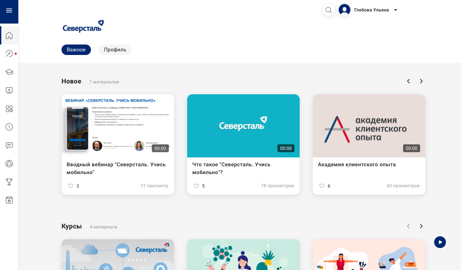Image resolution: width=461 pixels, height=270 pixels.
Task: Click the "78 просмотров" view count
Action: 277,186
